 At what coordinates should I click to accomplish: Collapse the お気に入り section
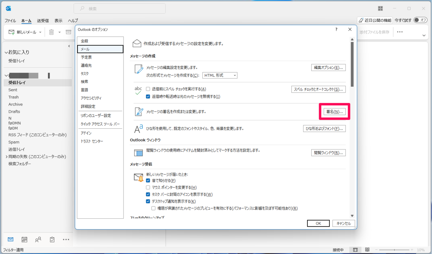6,53
